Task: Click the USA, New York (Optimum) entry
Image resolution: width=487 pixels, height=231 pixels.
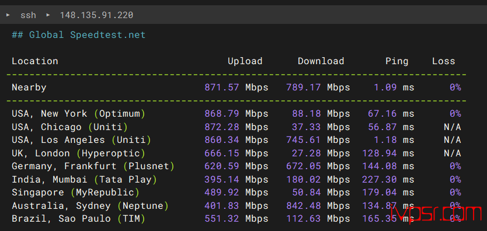Action: pyautogui.click(x=79, y=114)
